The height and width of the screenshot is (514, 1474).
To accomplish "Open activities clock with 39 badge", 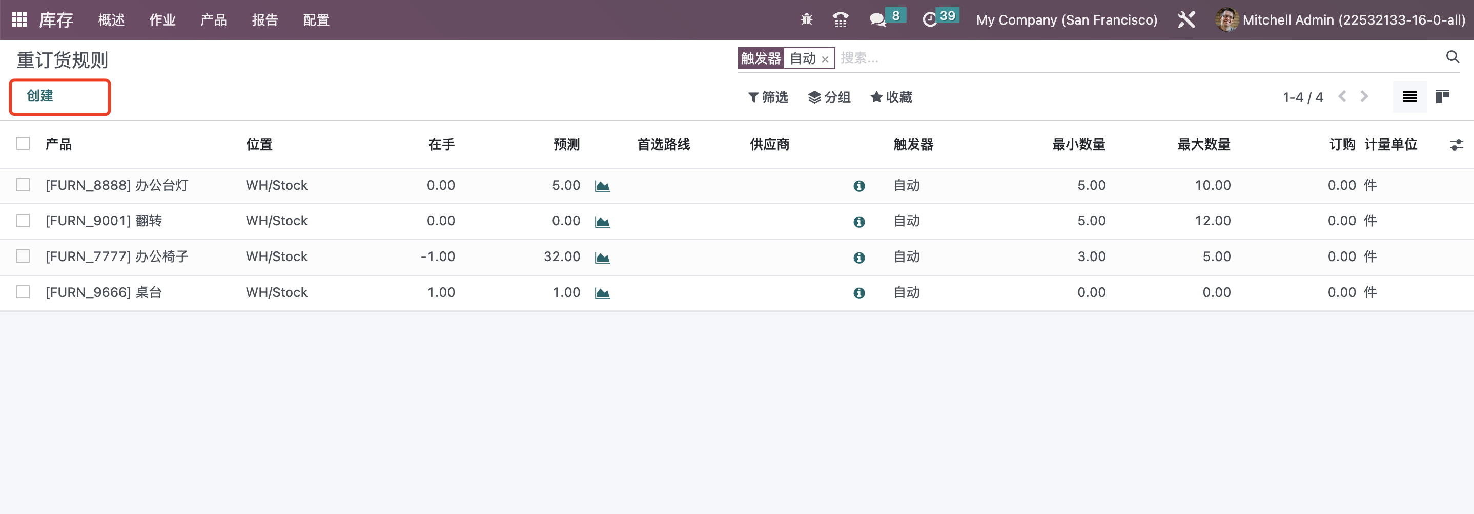I will pos(940,19).
